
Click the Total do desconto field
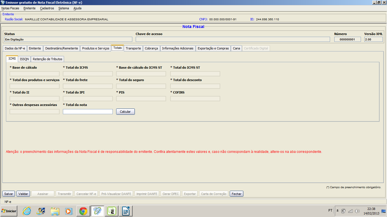tap(195, 86)
